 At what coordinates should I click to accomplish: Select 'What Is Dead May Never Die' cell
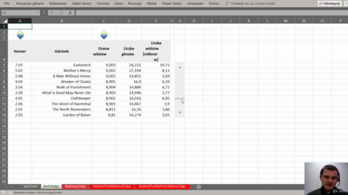[x=61, y=93]
